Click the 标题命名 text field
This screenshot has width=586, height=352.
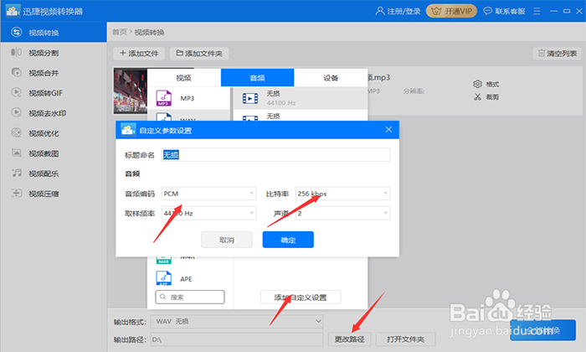275,155
